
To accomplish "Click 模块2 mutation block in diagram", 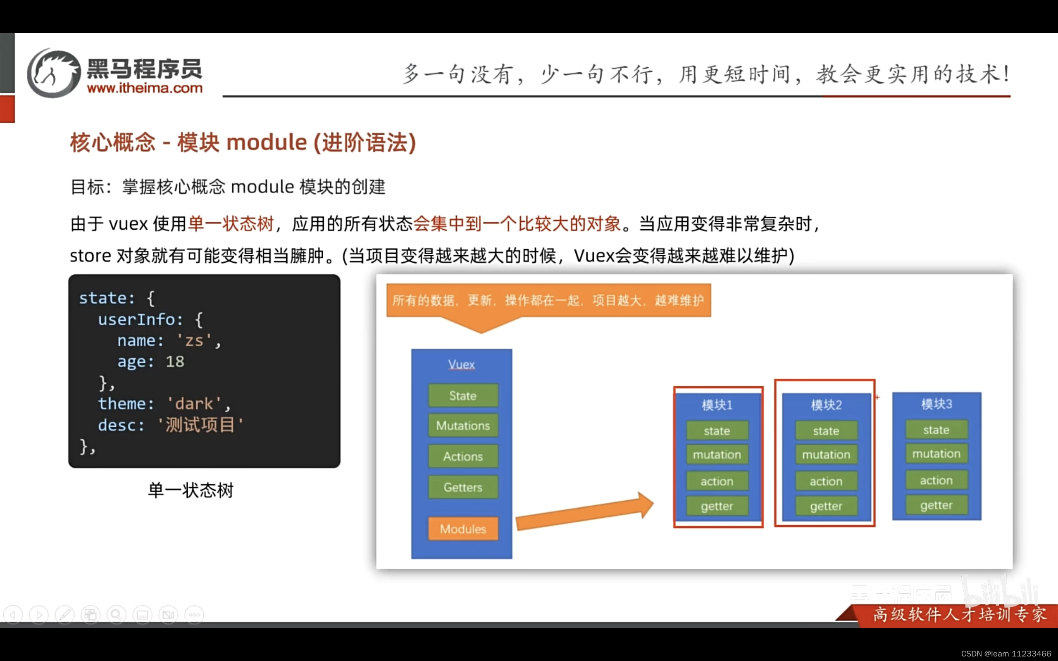I will pos(826,454).
